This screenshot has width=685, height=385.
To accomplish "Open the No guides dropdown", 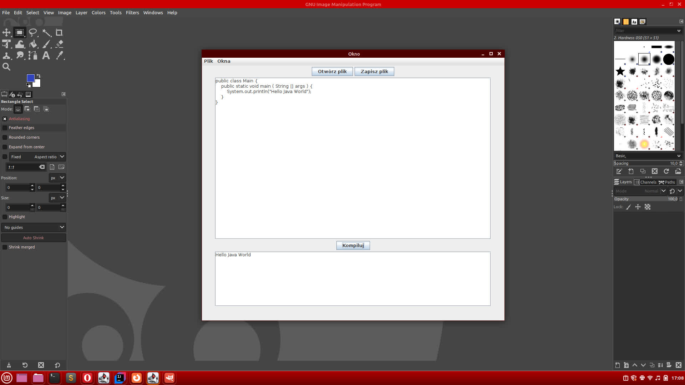I will [34, 227].
